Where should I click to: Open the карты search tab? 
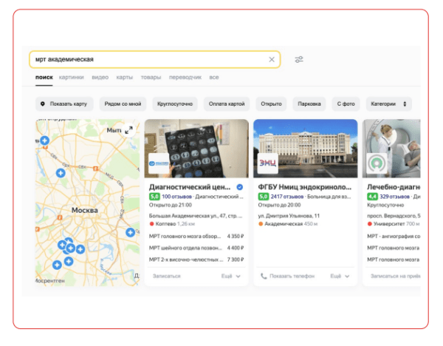[x=124, y=77]
